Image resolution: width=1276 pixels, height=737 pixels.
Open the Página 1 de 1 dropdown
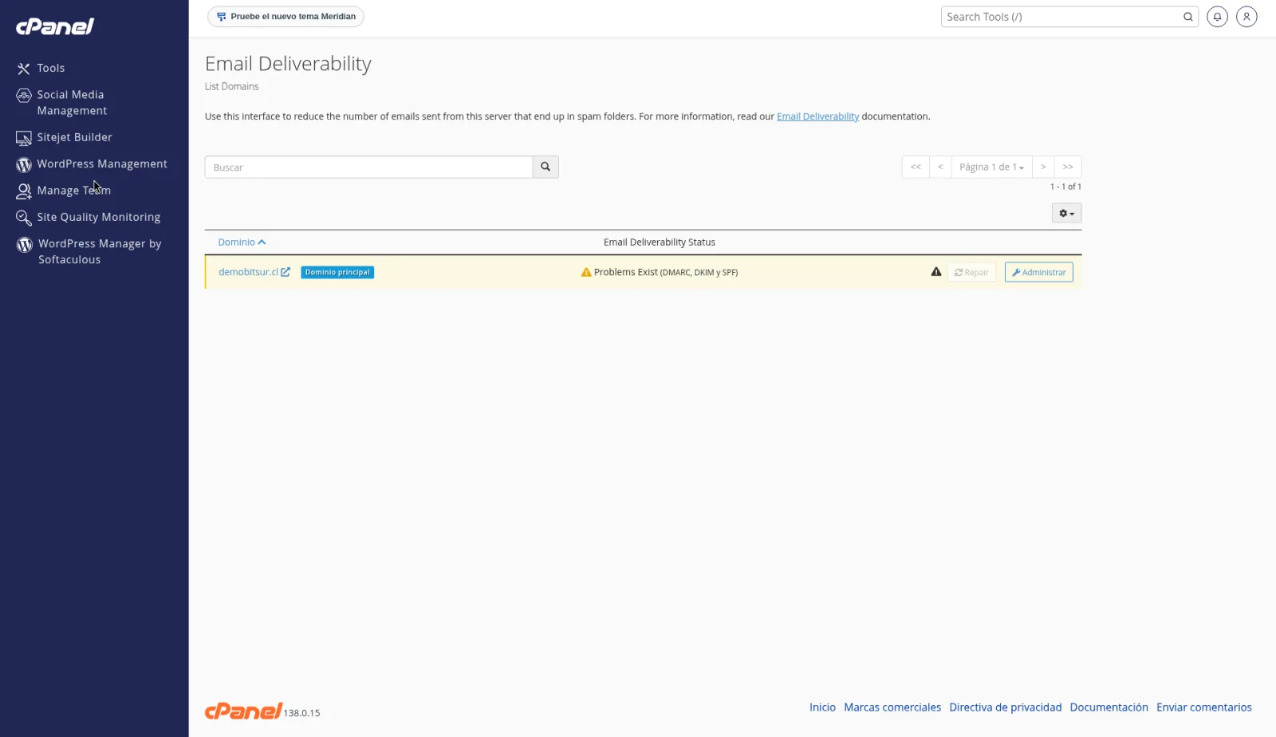point(991,167)
